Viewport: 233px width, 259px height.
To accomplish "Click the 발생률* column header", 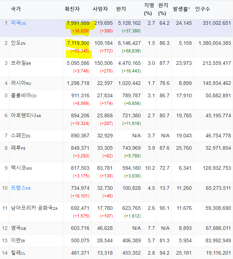I will point(181,9).
